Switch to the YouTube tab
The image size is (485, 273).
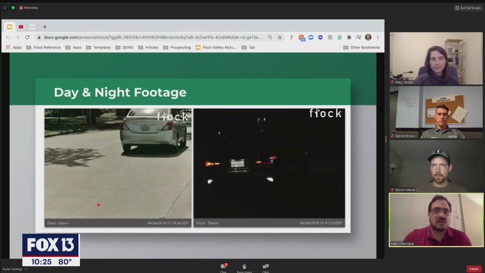point(21,27)
